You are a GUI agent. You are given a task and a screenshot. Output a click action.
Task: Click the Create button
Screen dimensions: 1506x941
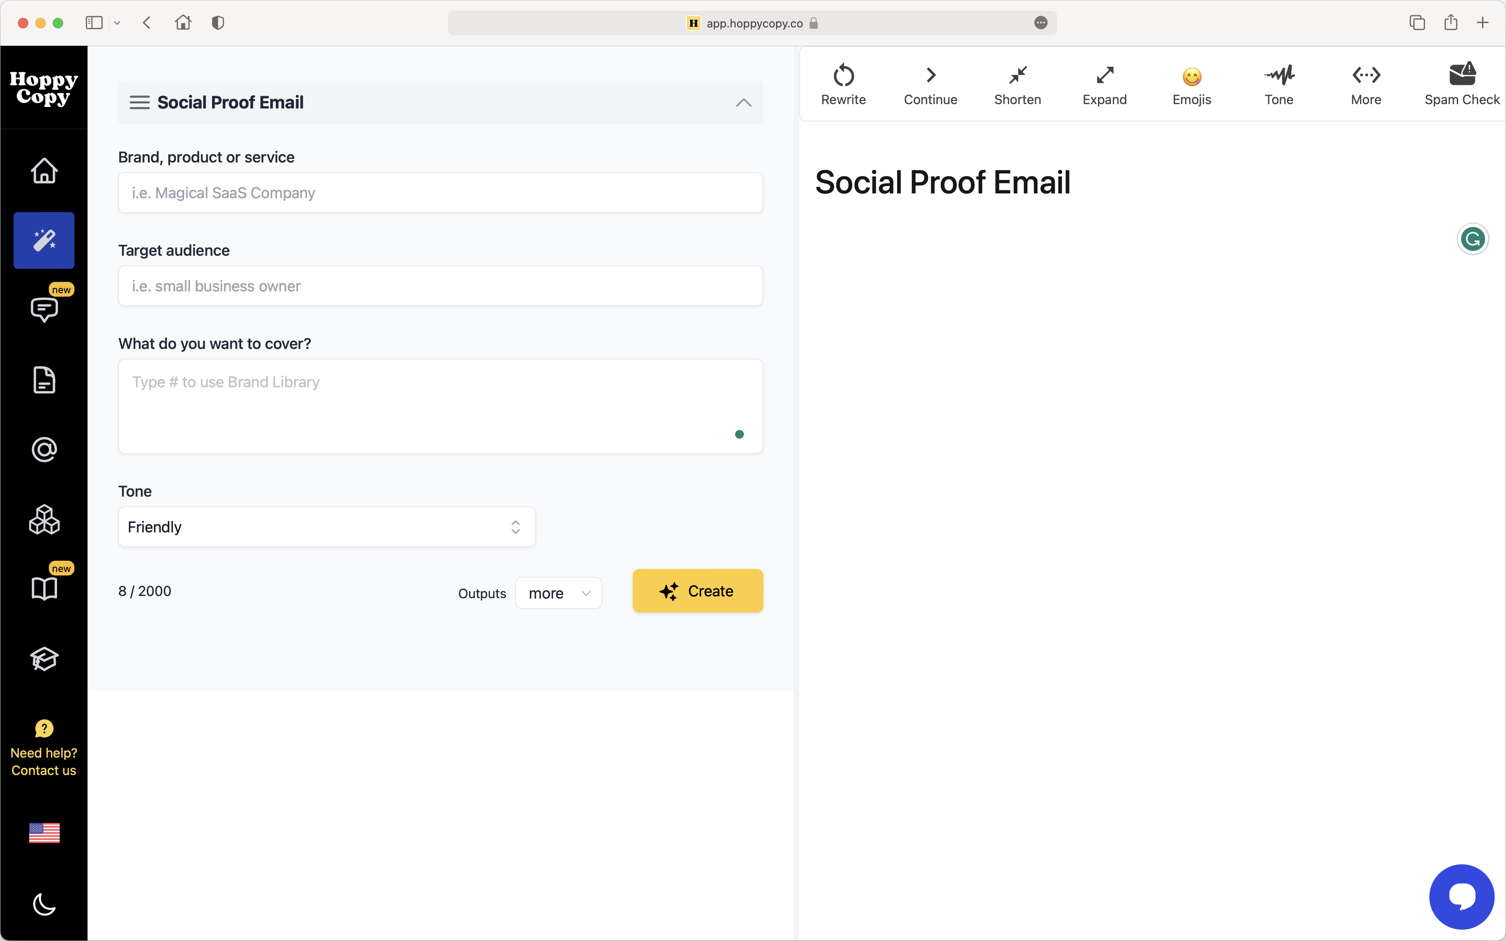pyautogui.click(x=697, y=591)
